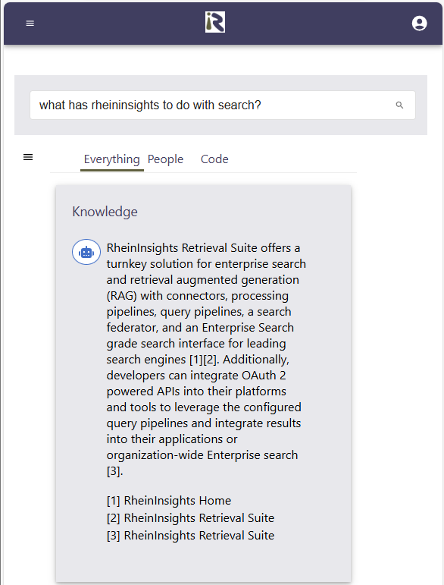444x585 pixels.
Task: Click the magnifier search icon
Action: (x=399, y=105)
